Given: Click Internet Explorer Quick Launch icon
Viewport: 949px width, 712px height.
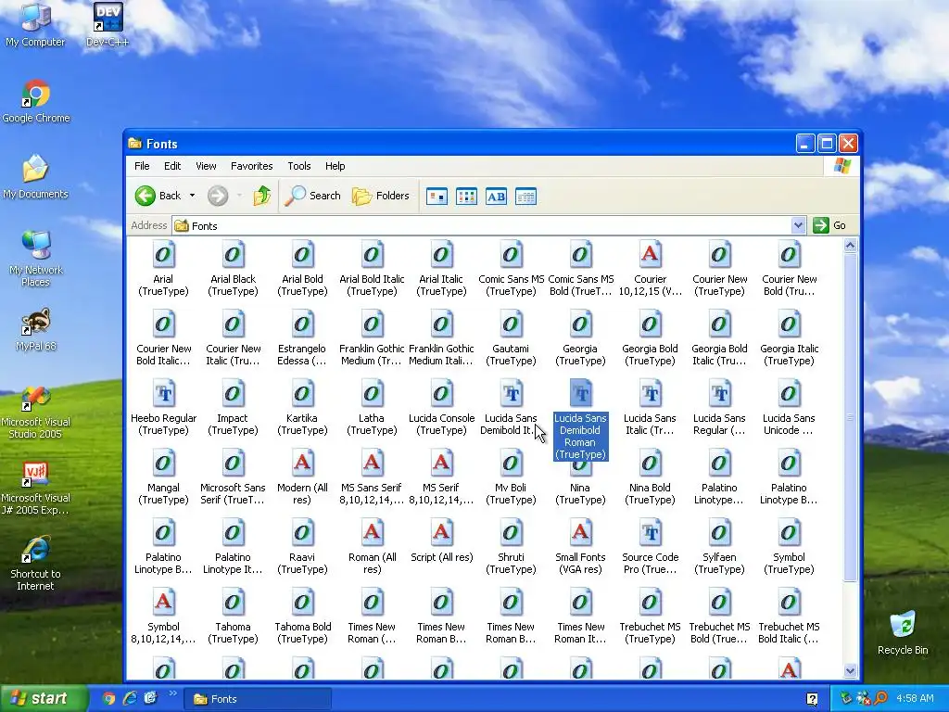Looking at the screenshot, I should 130,698.
